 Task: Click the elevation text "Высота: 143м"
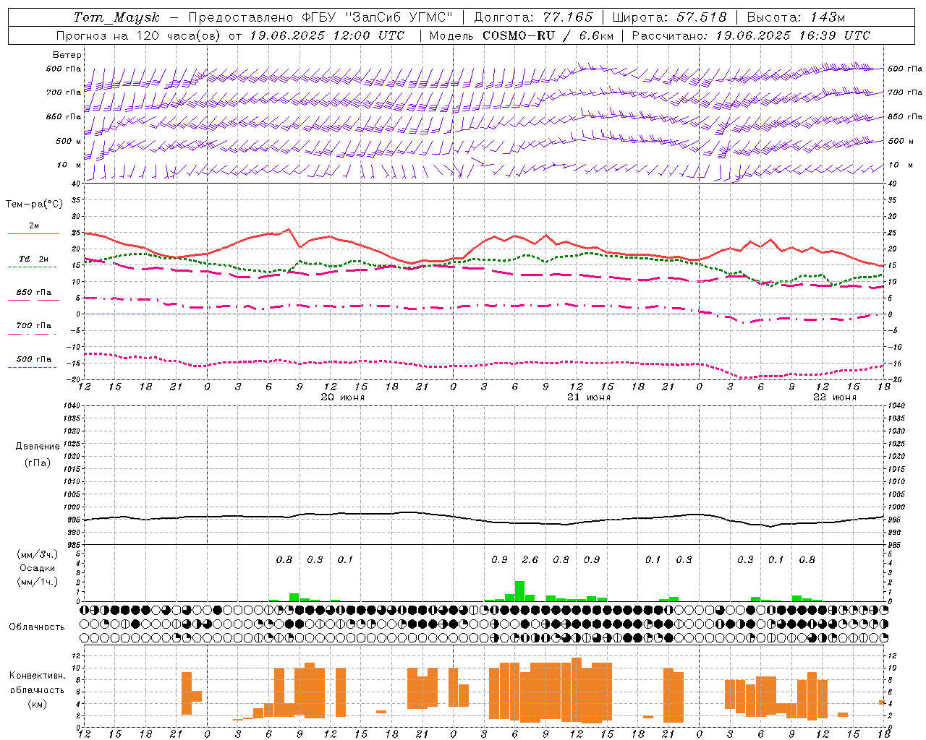tap(796, 18)
